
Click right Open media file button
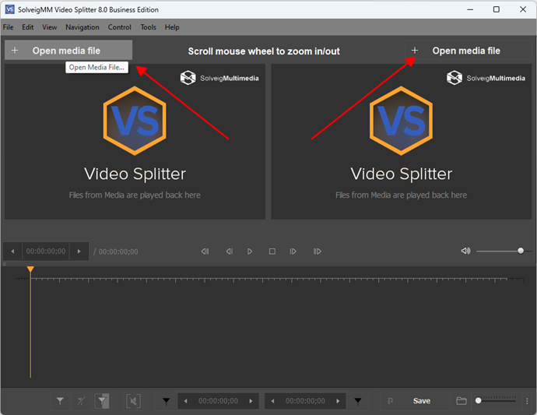469,51
